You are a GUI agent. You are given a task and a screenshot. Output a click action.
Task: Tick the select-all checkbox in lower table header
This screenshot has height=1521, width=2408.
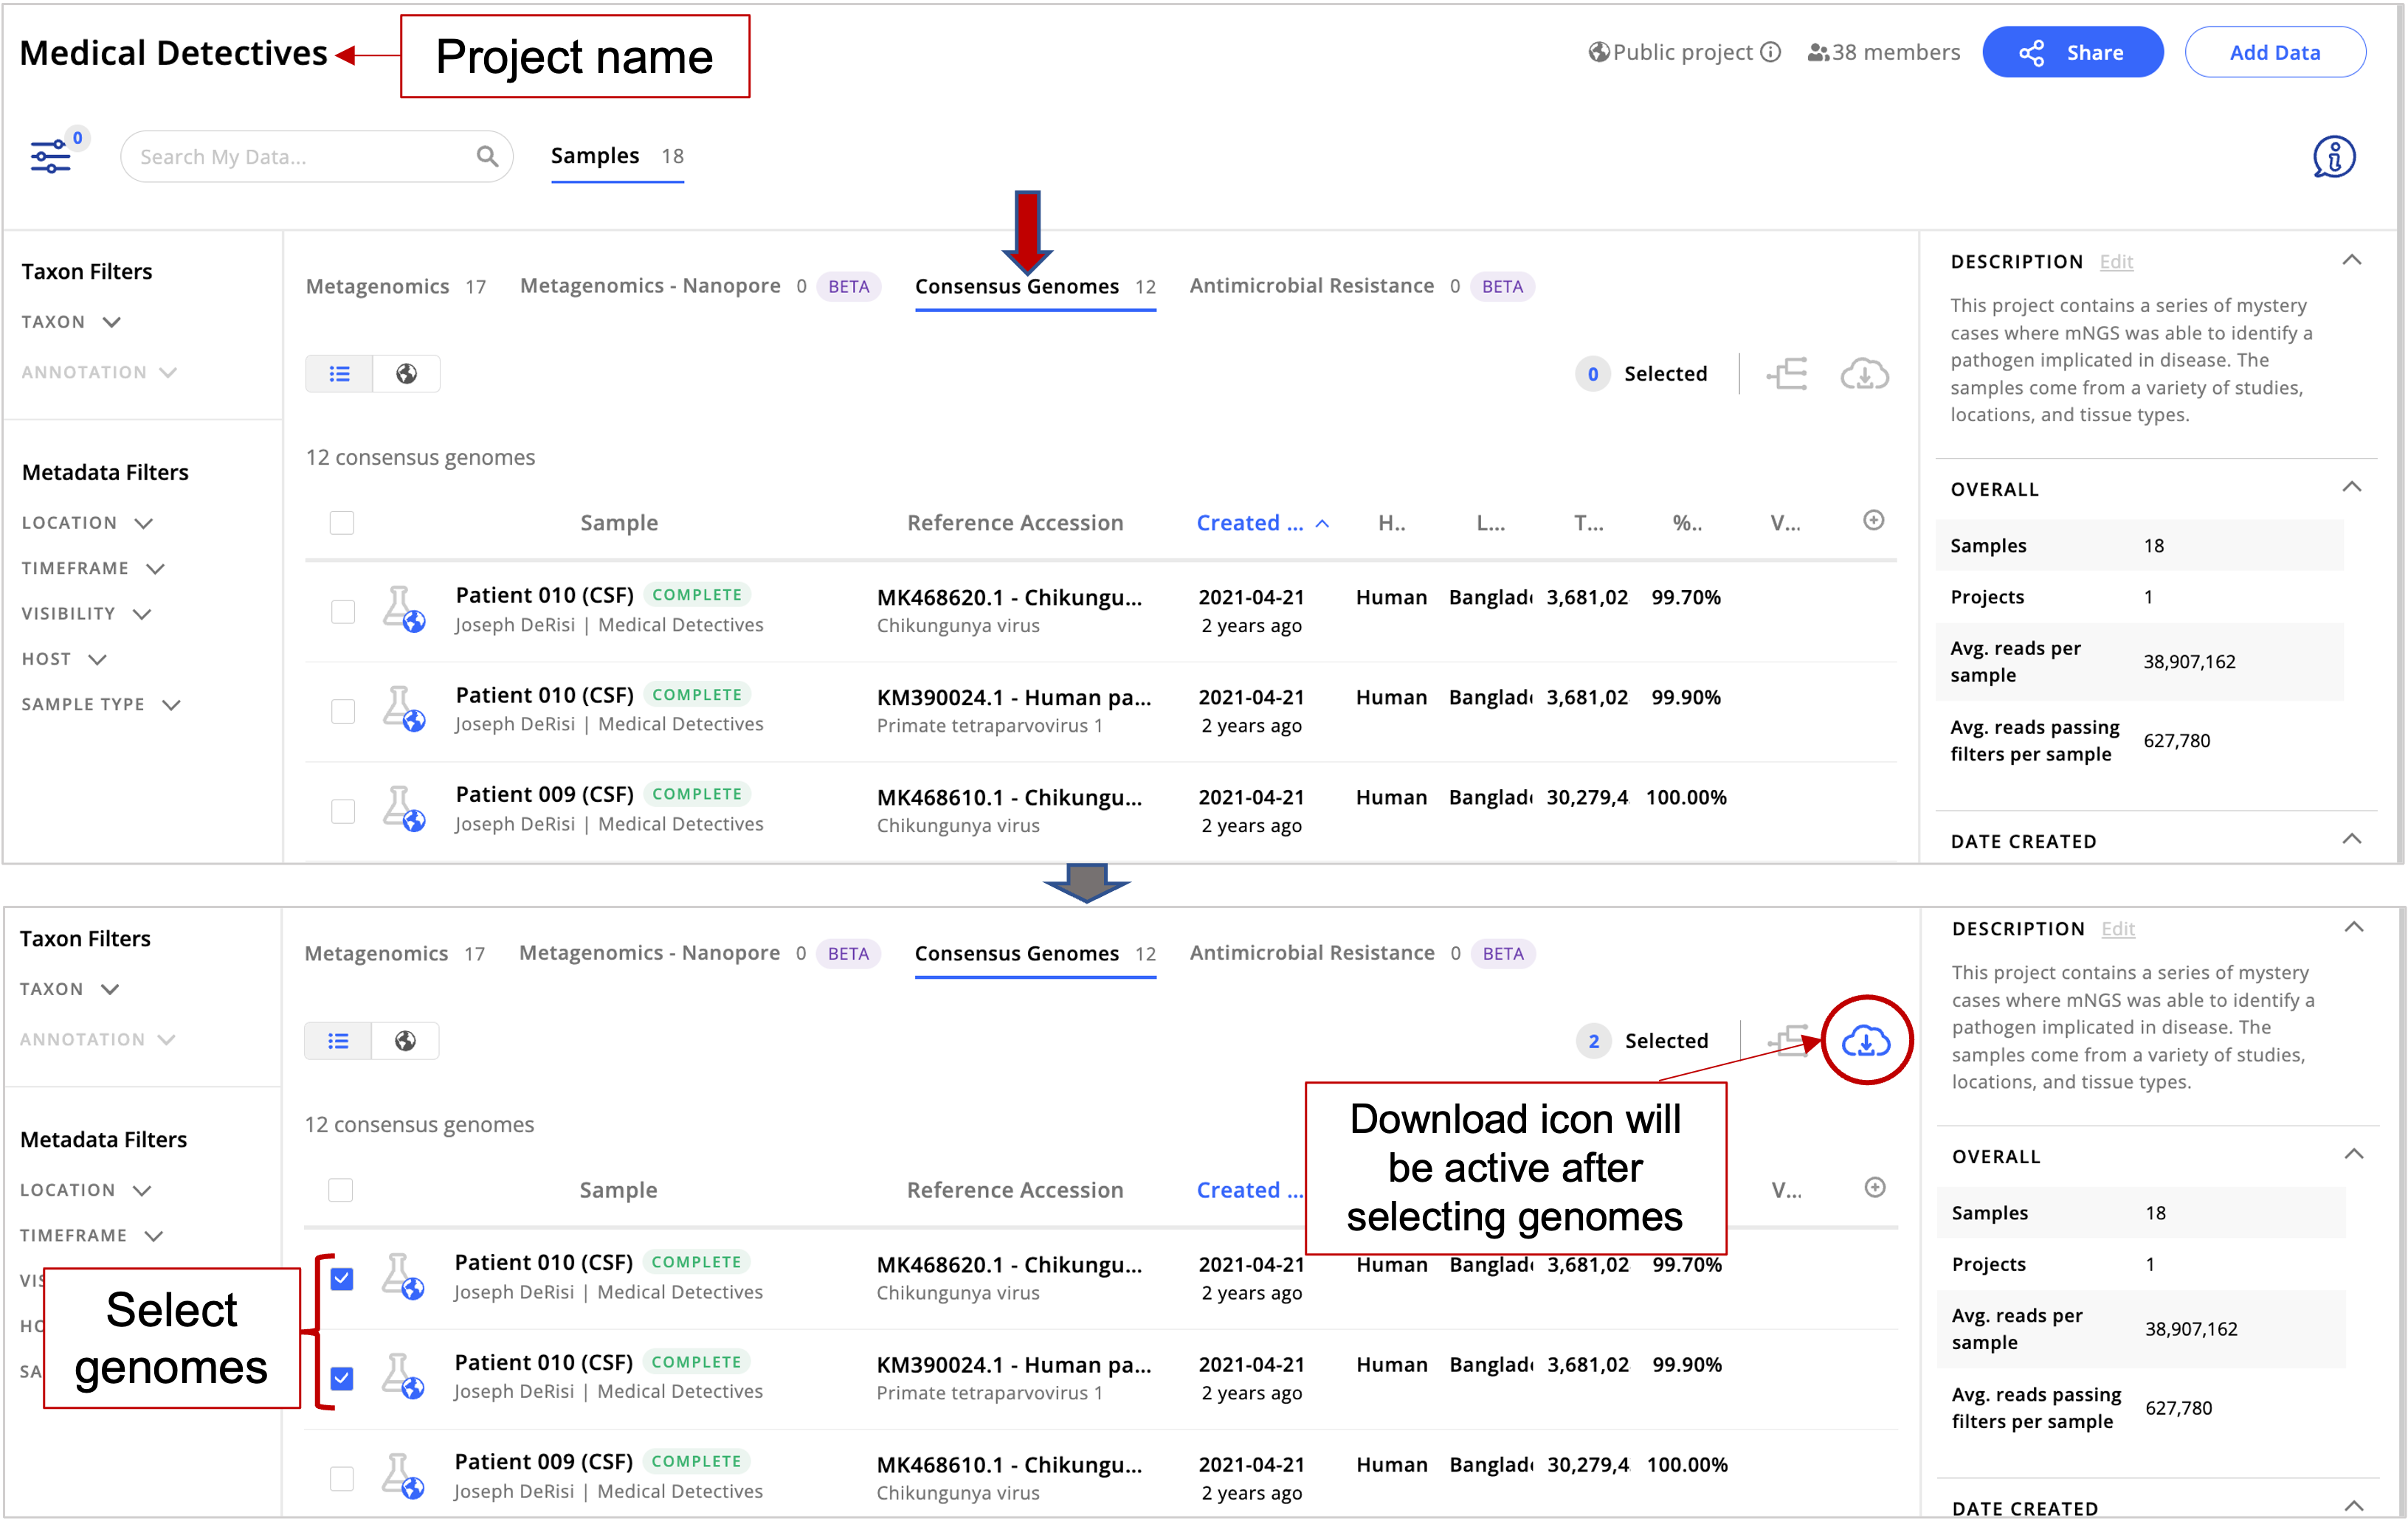pyautogui.click(x=341, y=1191)
